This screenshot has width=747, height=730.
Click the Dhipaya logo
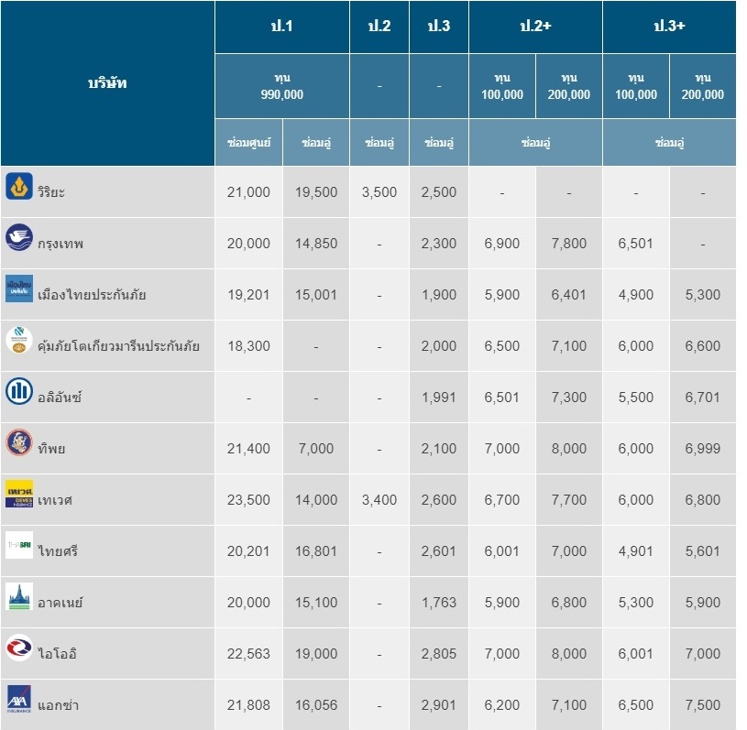(19, 442)
